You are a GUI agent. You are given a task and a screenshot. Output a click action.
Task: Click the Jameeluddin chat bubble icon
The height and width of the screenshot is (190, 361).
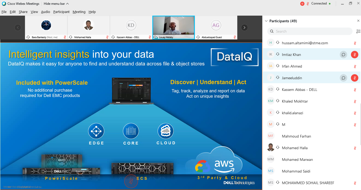(x=343, y=78)
